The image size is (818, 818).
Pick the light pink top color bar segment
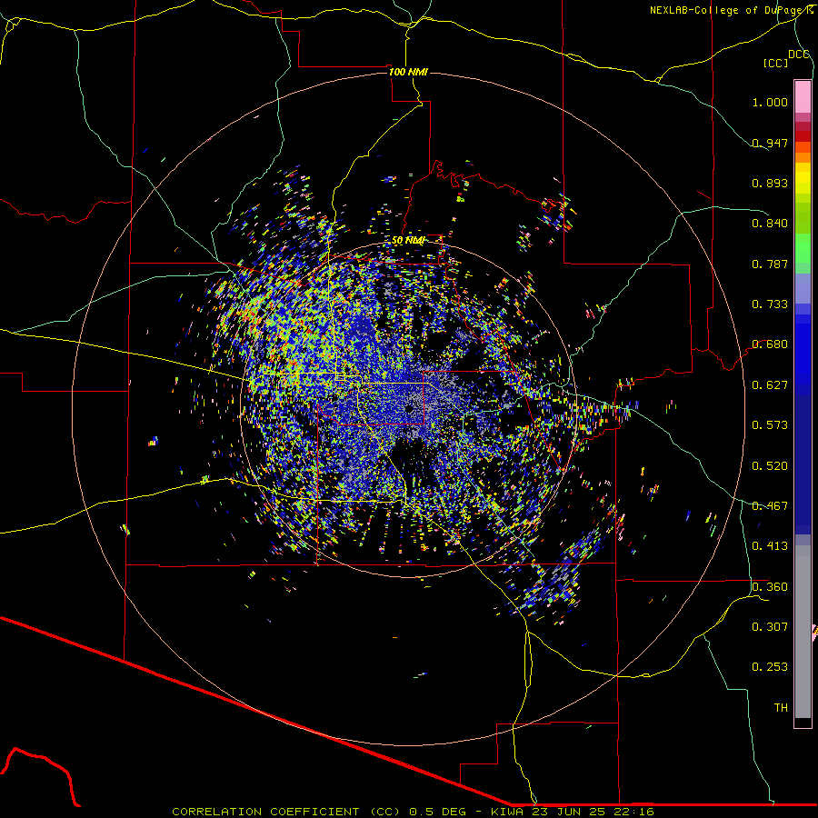(x=803, y=97)
